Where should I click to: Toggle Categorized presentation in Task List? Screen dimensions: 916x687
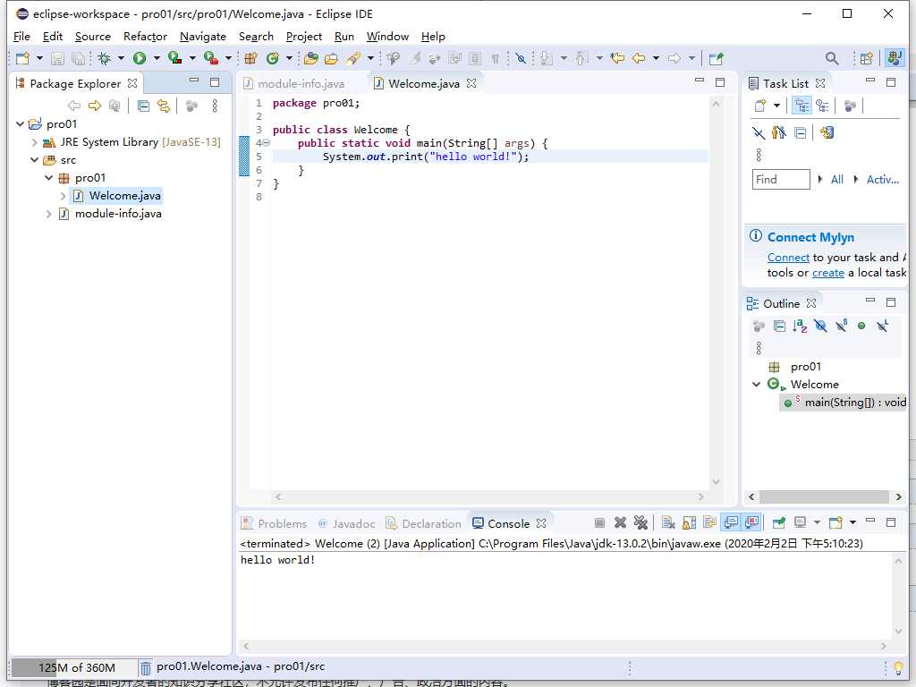[x=802, y=106]
